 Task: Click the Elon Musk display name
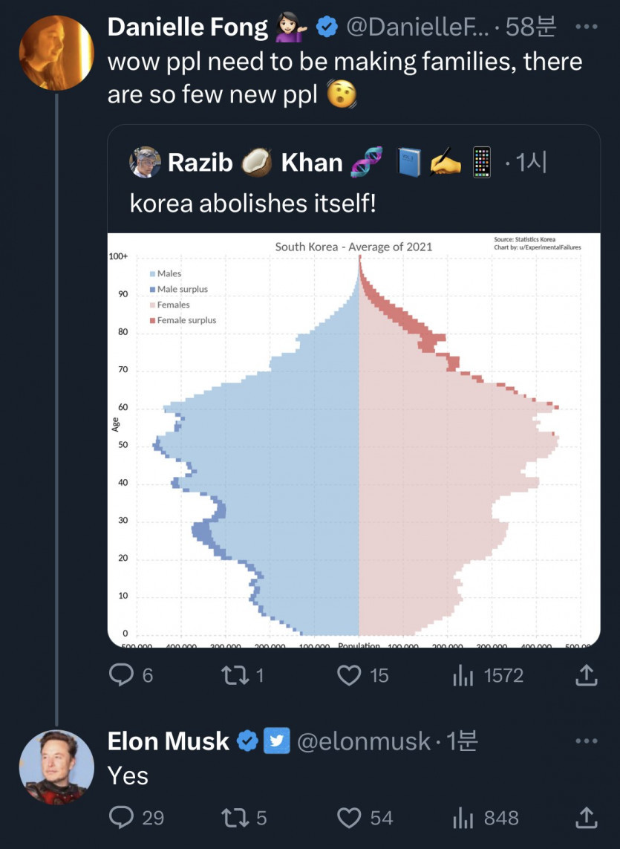point(169,741)
